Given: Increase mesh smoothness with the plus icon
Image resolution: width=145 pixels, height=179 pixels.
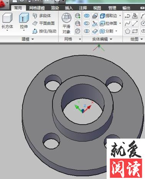Looking at the screenshot, I should point(77,16).
